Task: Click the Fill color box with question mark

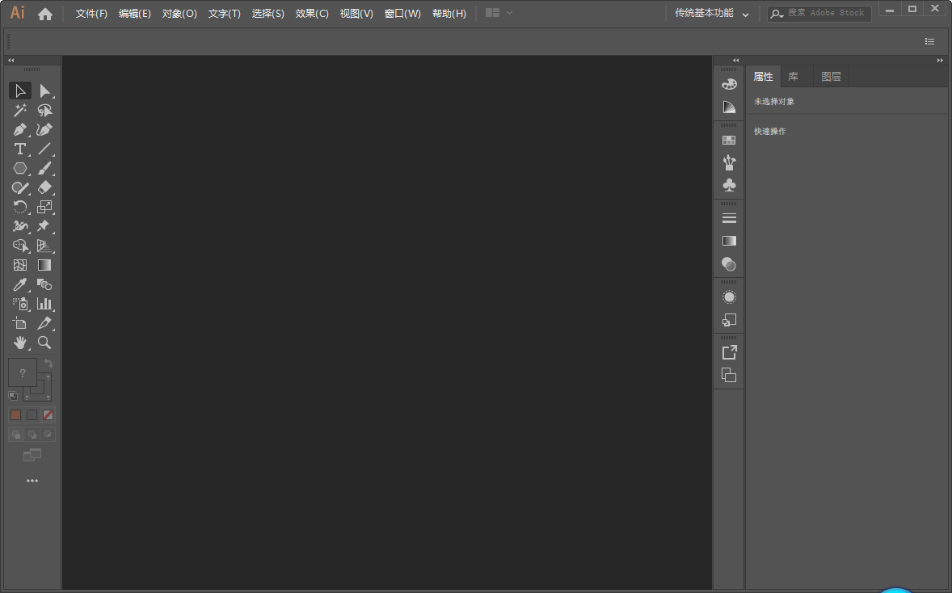Action: point(23,372)
